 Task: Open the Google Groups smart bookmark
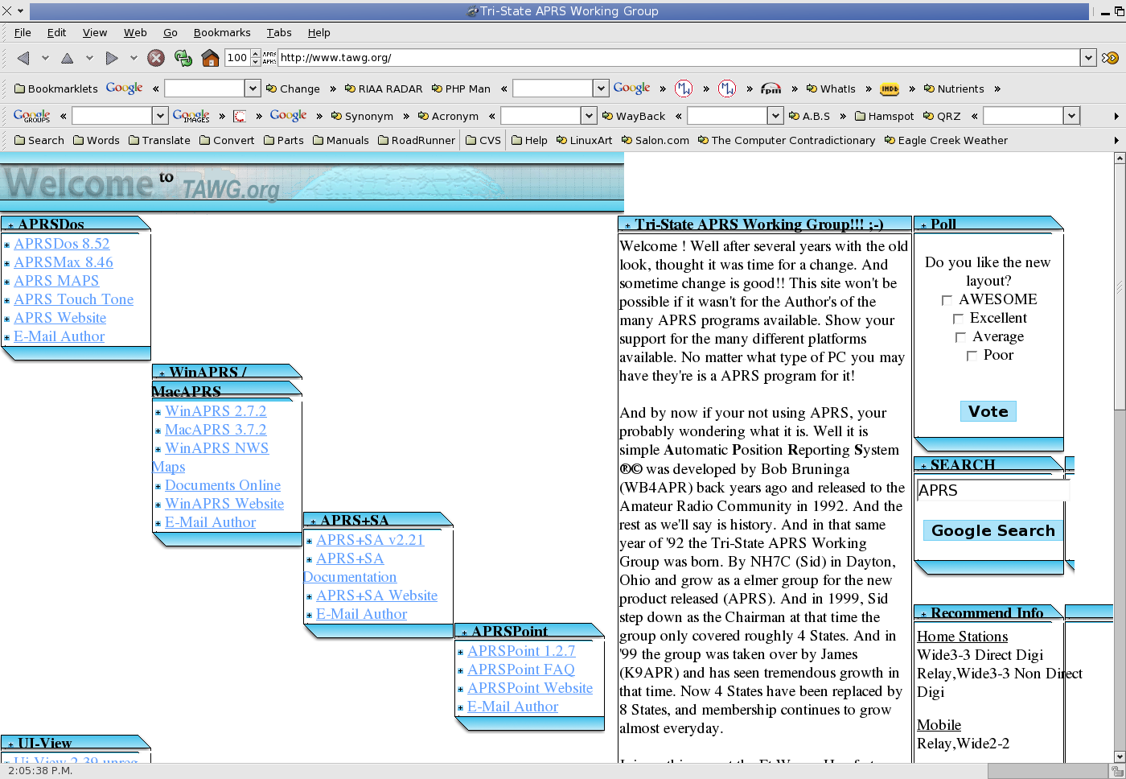coord(32,116)
